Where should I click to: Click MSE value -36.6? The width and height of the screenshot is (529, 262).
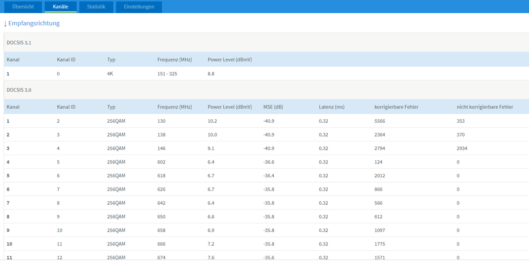coord(268,162)
